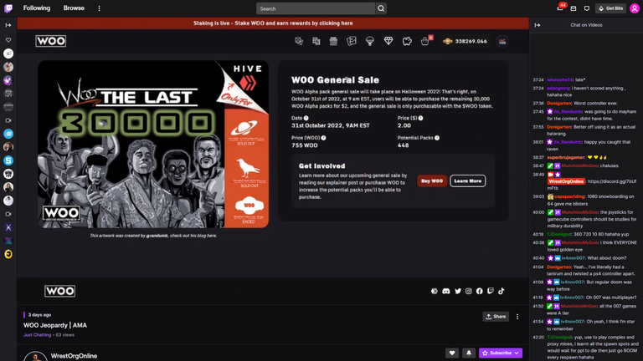Open followed channels heart in sidebar
643x361 pixels.
pyautogui.click(x=8, y=40)
